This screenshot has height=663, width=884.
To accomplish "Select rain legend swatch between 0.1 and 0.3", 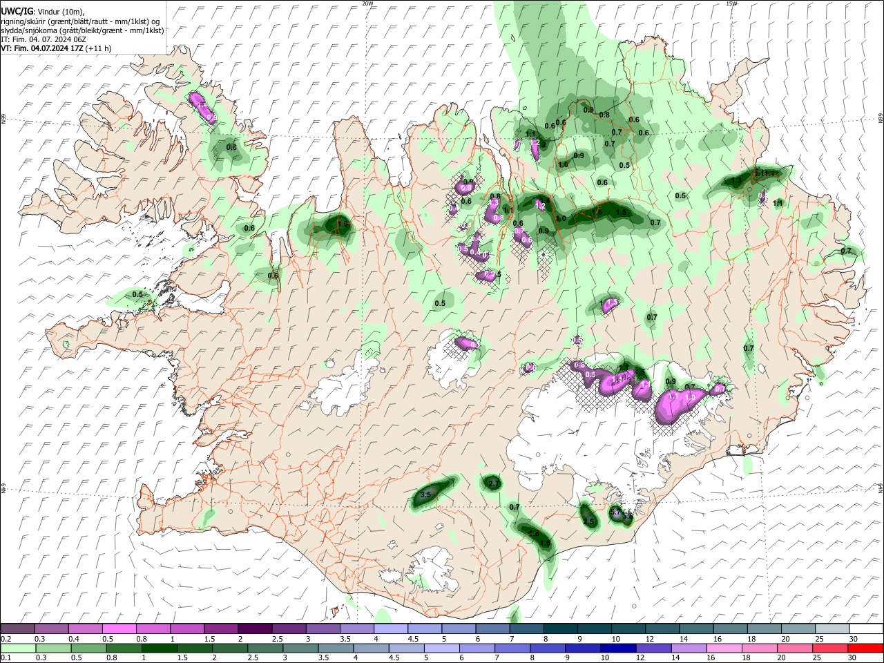I will [x=17, y=648].
